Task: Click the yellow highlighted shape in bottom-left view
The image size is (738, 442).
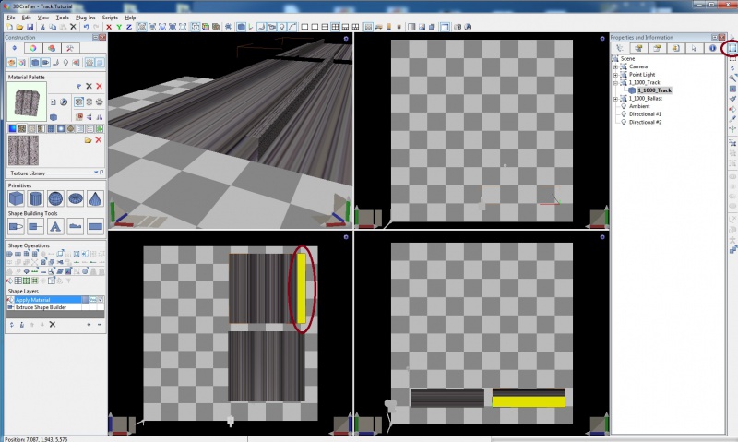Action: point(302,289)
